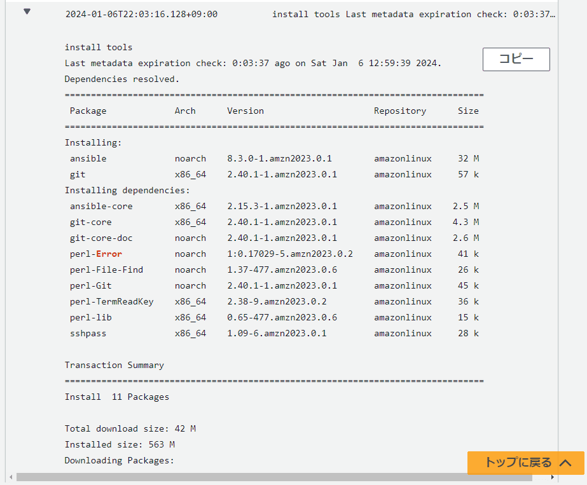Click the 'Repository' column header
This screenshot has height=485, width=587.
point(400,111)
